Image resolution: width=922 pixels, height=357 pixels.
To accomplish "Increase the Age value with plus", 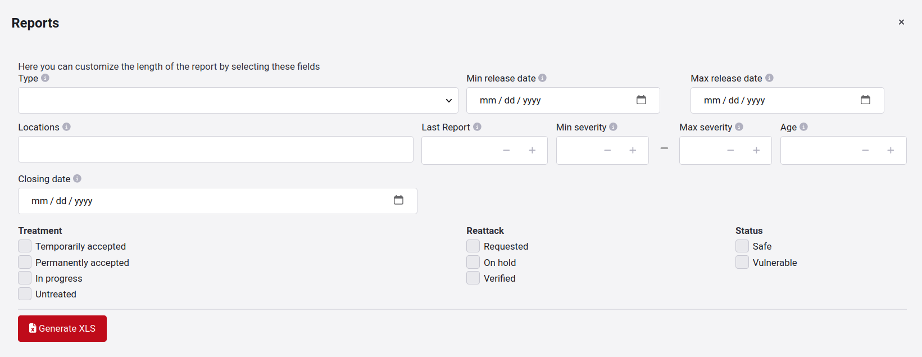I will coord(891,150).
